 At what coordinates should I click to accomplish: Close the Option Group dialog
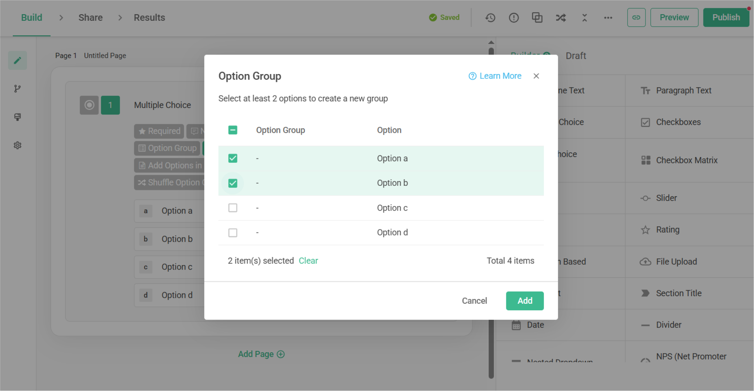point(536,76)
